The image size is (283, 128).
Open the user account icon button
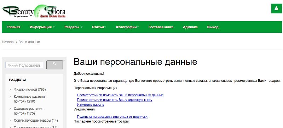(x=276, y=8)
